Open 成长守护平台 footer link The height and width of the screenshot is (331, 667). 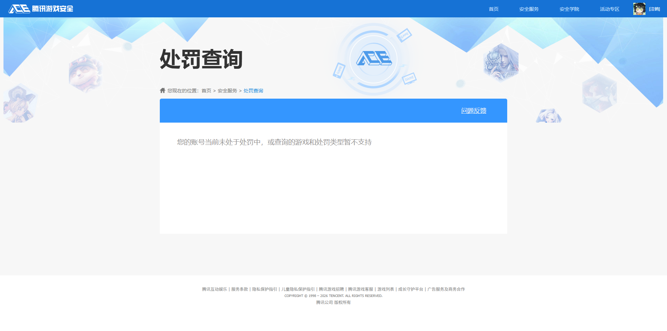pos(411,289)
